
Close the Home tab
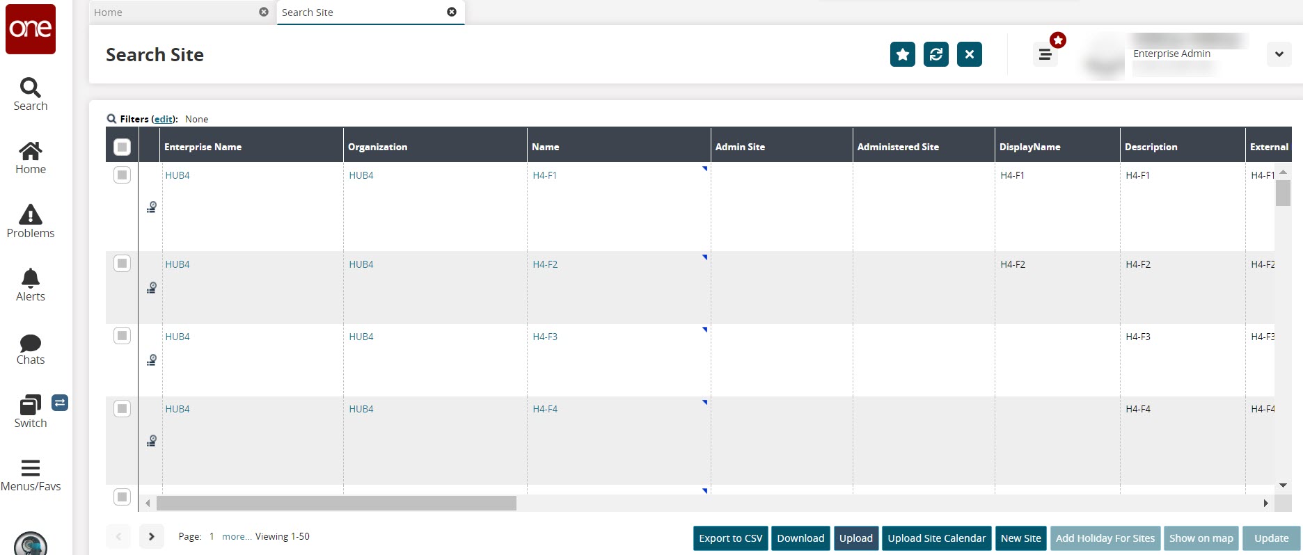(264, 12)
